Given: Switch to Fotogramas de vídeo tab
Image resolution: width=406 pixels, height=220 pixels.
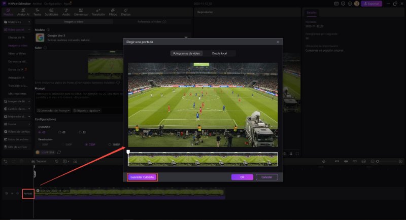Looking at the screenshot, I should [x=186, y=53].
